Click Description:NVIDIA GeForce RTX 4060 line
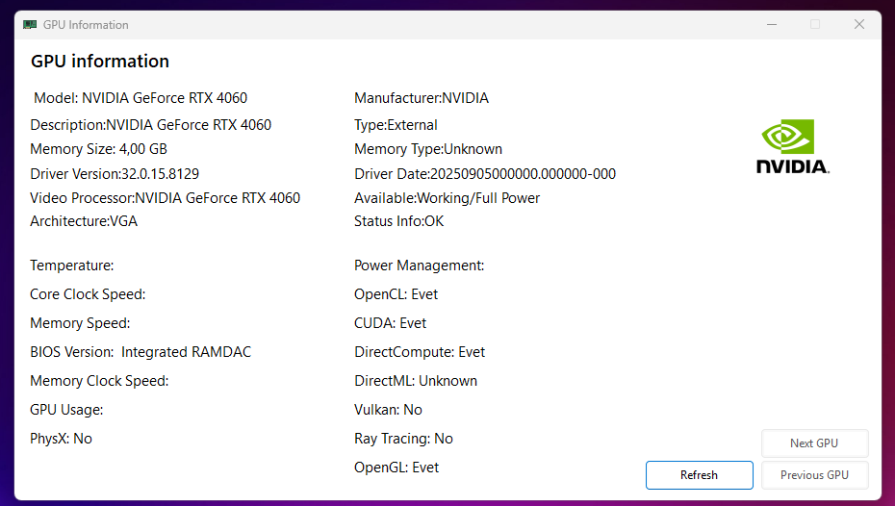This screenshot has width=895, height=506. (x=151, y=125)
